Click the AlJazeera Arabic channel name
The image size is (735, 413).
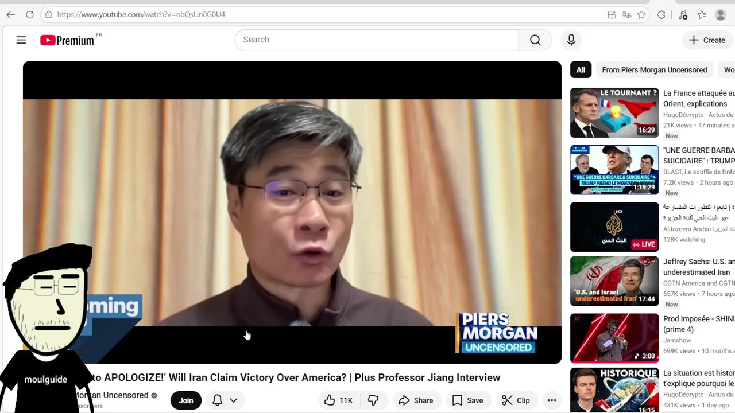pos(687,229)
